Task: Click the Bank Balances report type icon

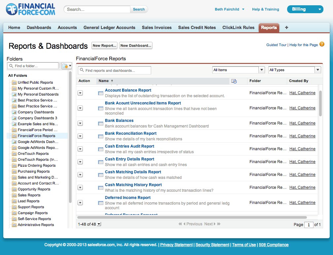Action: coord(101,124)
